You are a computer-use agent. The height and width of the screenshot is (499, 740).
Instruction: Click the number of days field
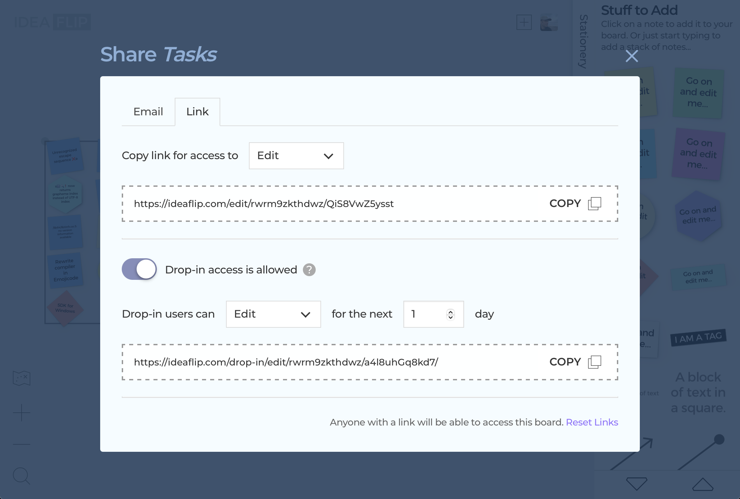433,314
